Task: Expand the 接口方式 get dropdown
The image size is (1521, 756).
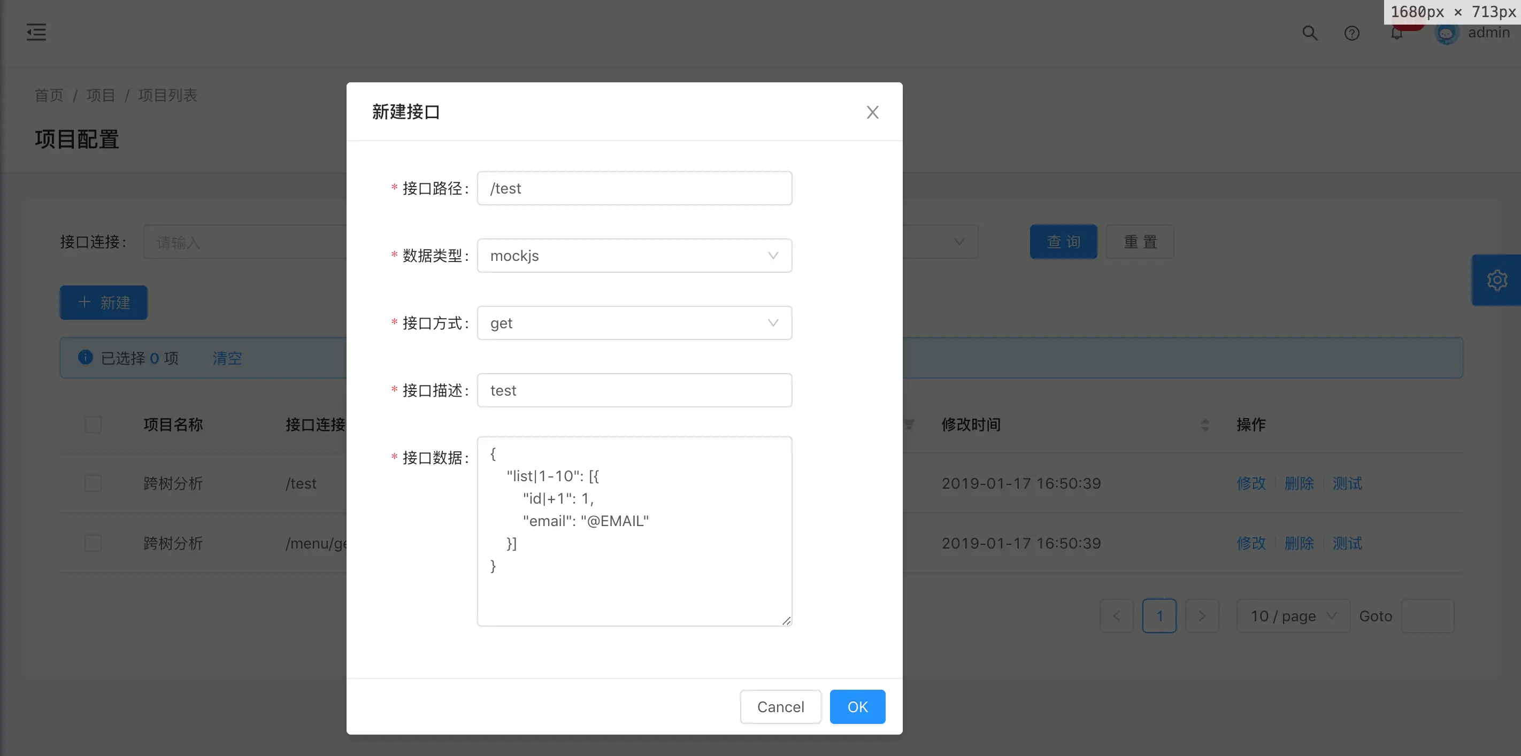Action: pos(634,323)
